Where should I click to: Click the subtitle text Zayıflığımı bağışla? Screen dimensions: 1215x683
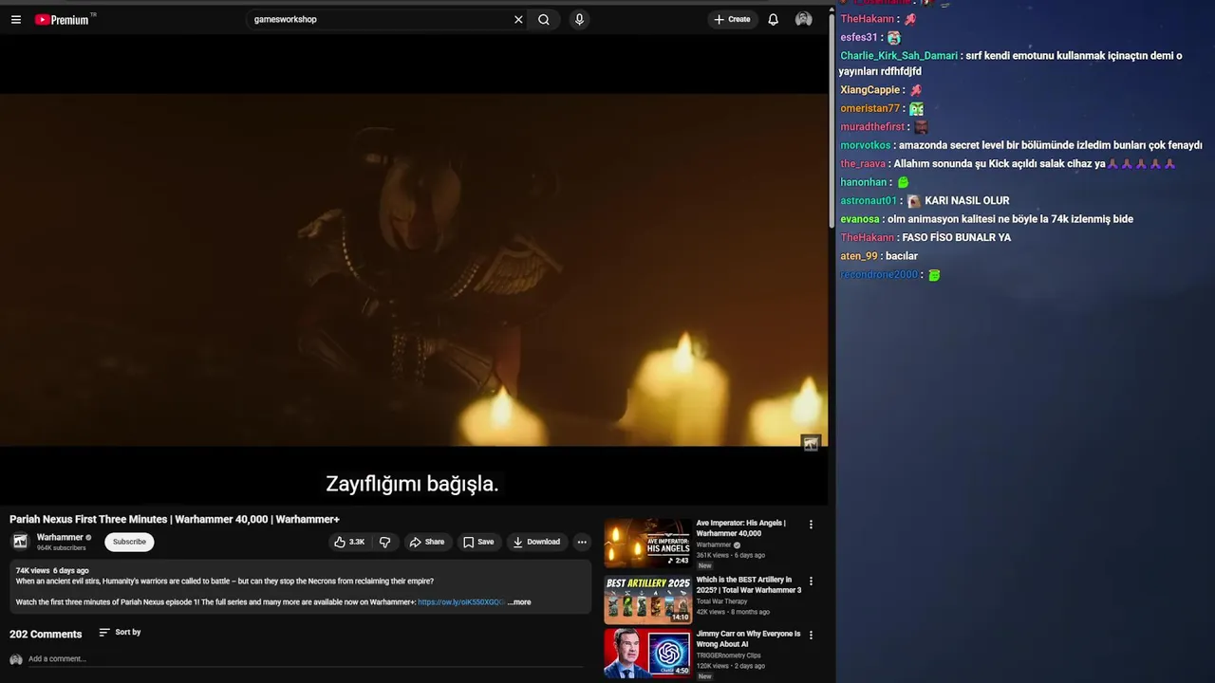point(412,484)
